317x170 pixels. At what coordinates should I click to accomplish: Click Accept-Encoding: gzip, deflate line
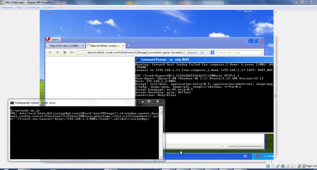pos(163,92)
